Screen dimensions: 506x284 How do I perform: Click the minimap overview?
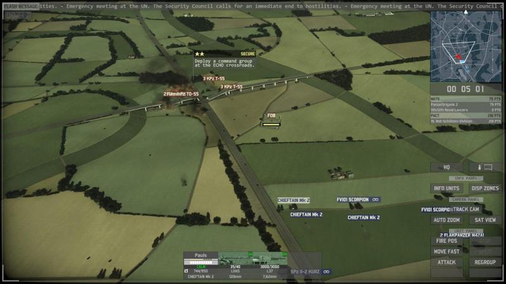click(x=466, y=47)
